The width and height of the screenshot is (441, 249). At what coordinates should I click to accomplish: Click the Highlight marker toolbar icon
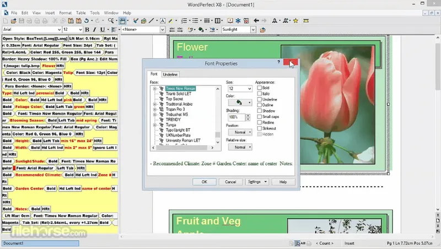tap(170, 21)
